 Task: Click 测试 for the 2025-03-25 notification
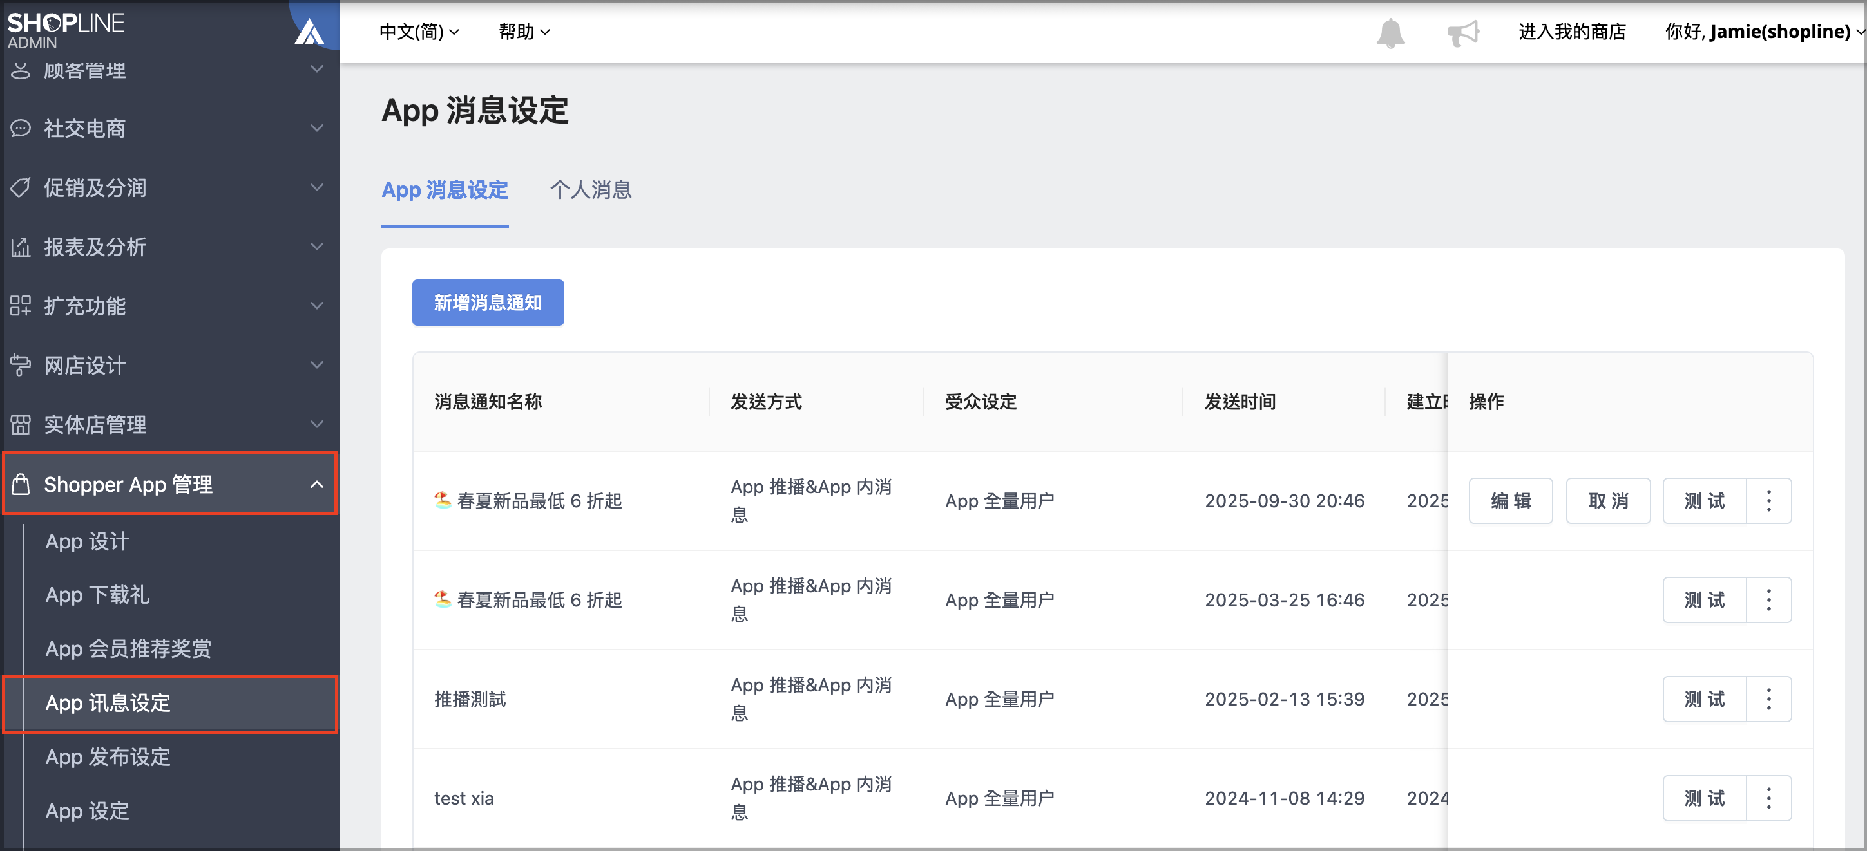pos(1705,600)
